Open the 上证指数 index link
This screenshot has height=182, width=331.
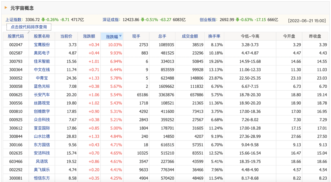(x=13, y=20)
